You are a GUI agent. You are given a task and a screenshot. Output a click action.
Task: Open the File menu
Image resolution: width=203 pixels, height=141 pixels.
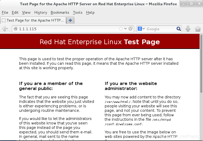click(x=5, y=13)
